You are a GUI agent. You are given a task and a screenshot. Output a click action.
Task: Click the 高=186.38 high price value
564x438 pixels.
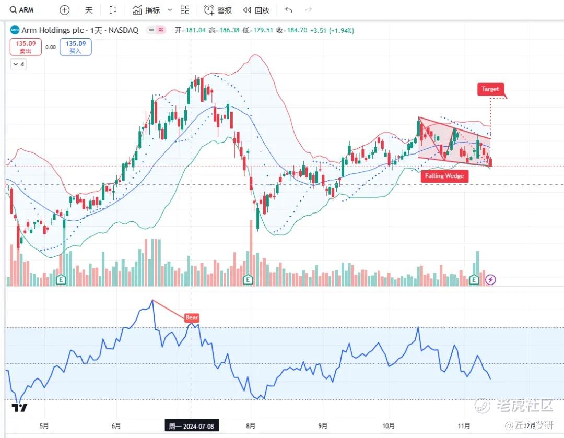pos(224,31)
